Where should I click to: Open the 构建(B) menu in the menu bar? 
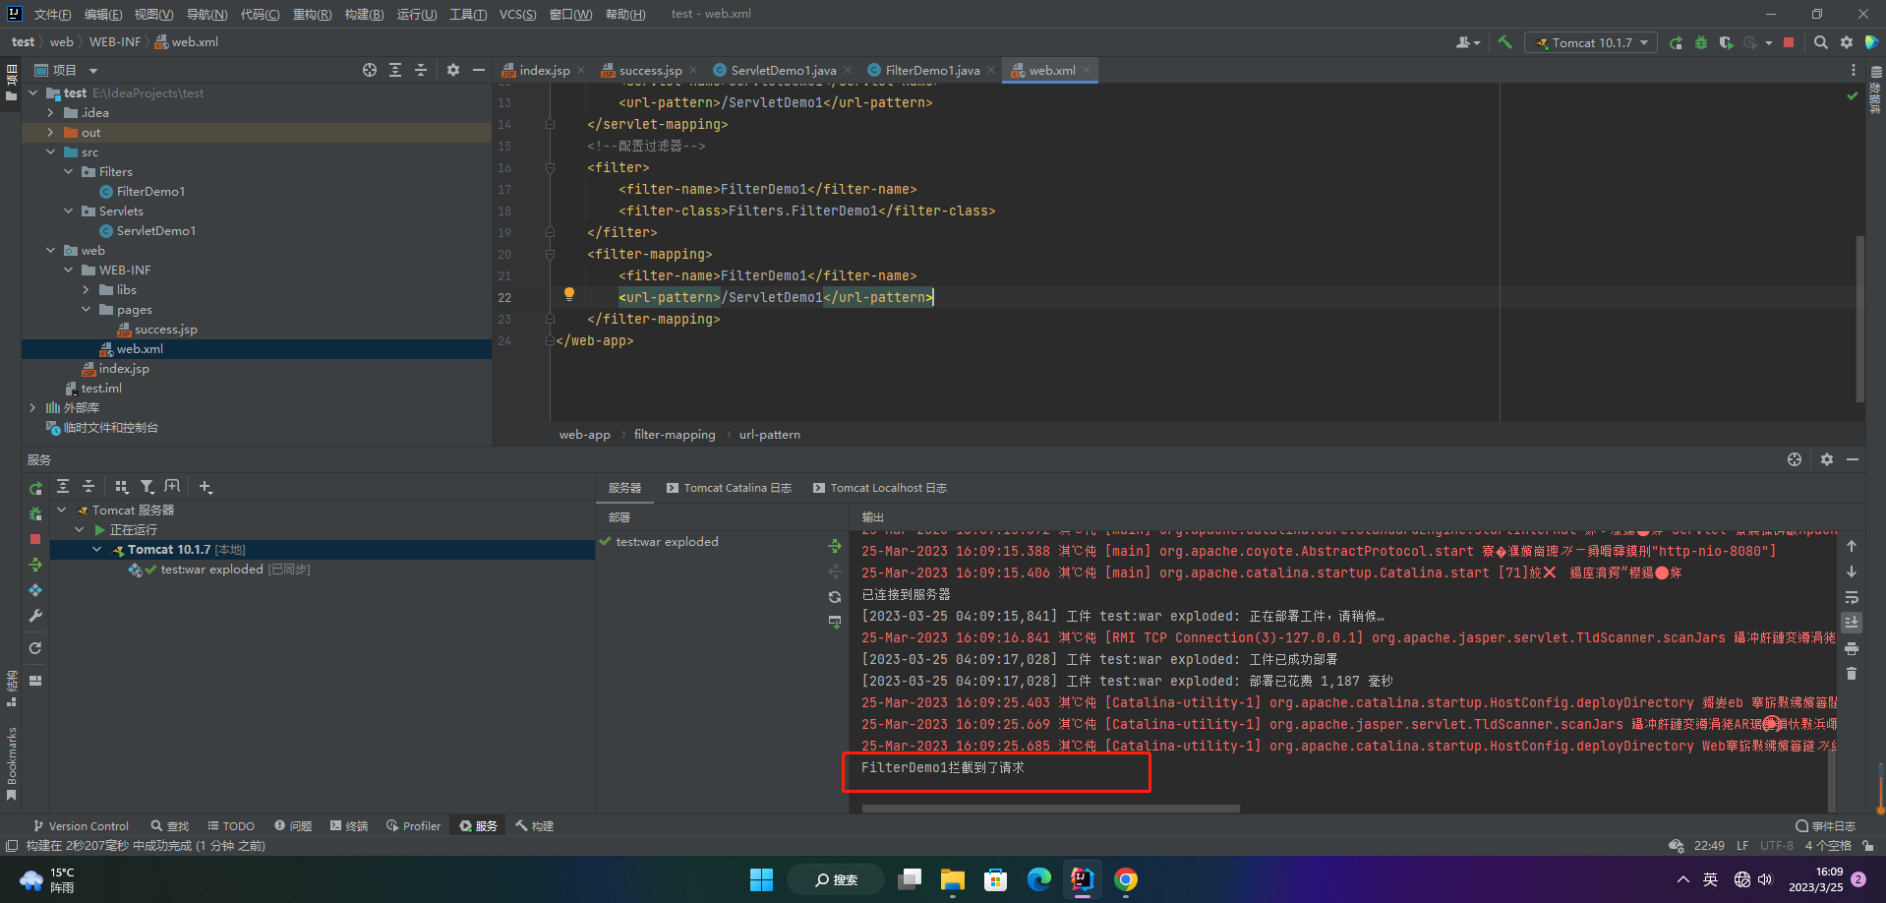tap(364, 14)
